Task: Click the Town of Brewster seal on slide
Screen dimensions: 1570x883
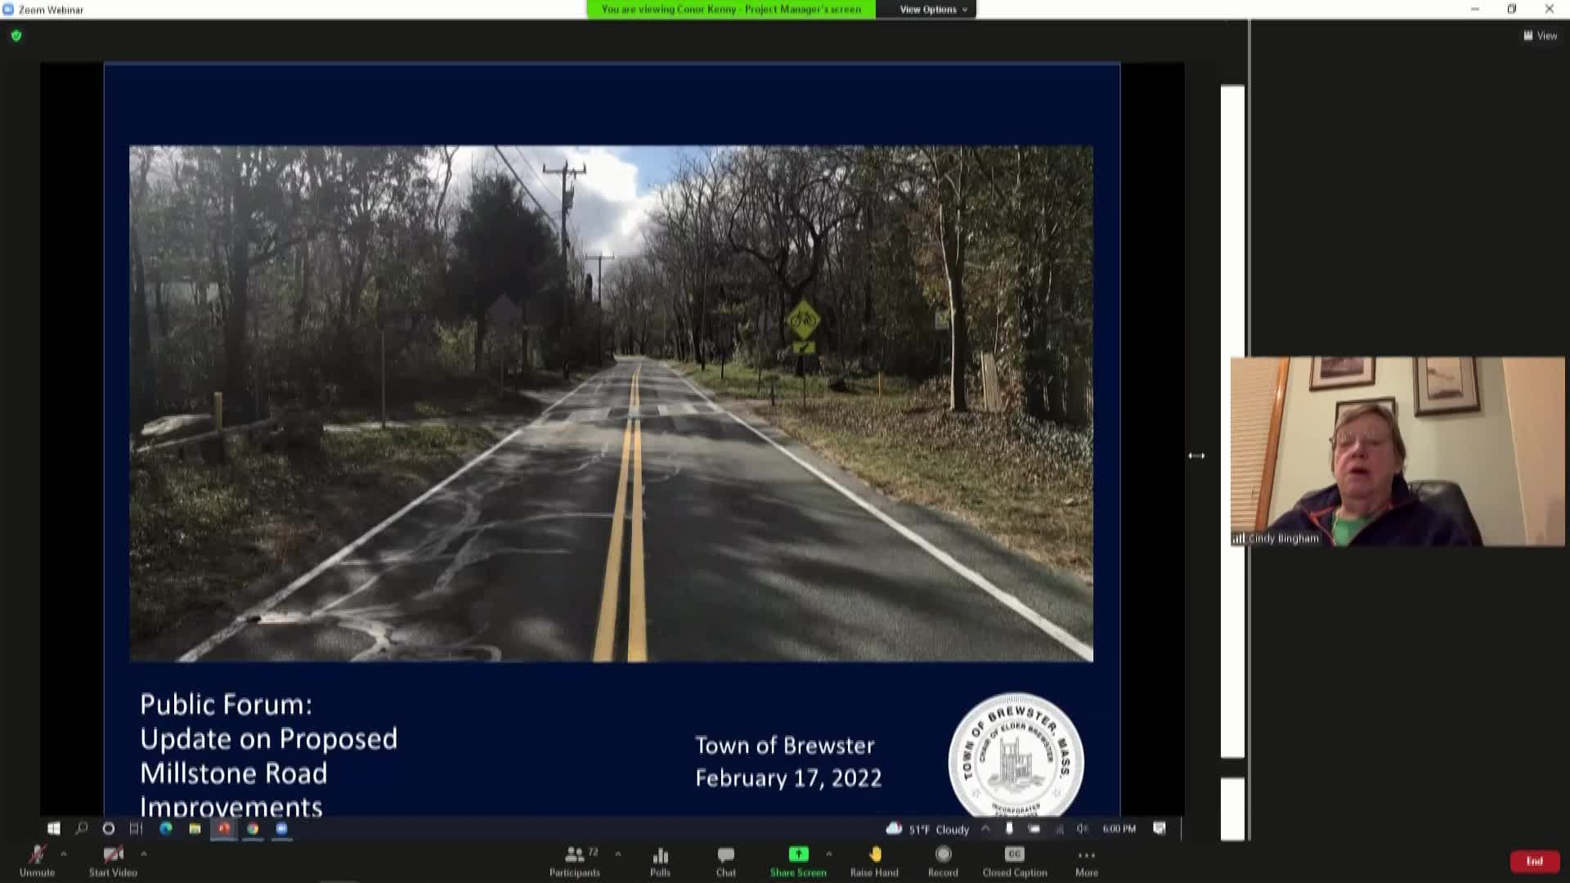Action: pyautogui.click(x=1016, y=755)
